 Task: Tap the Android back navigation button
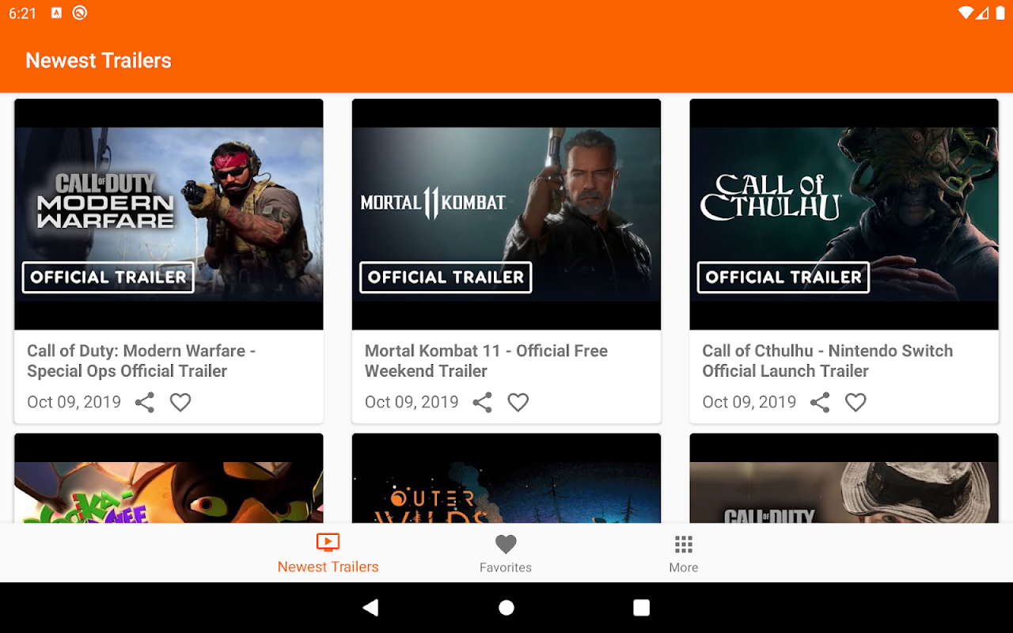point(370,608)
